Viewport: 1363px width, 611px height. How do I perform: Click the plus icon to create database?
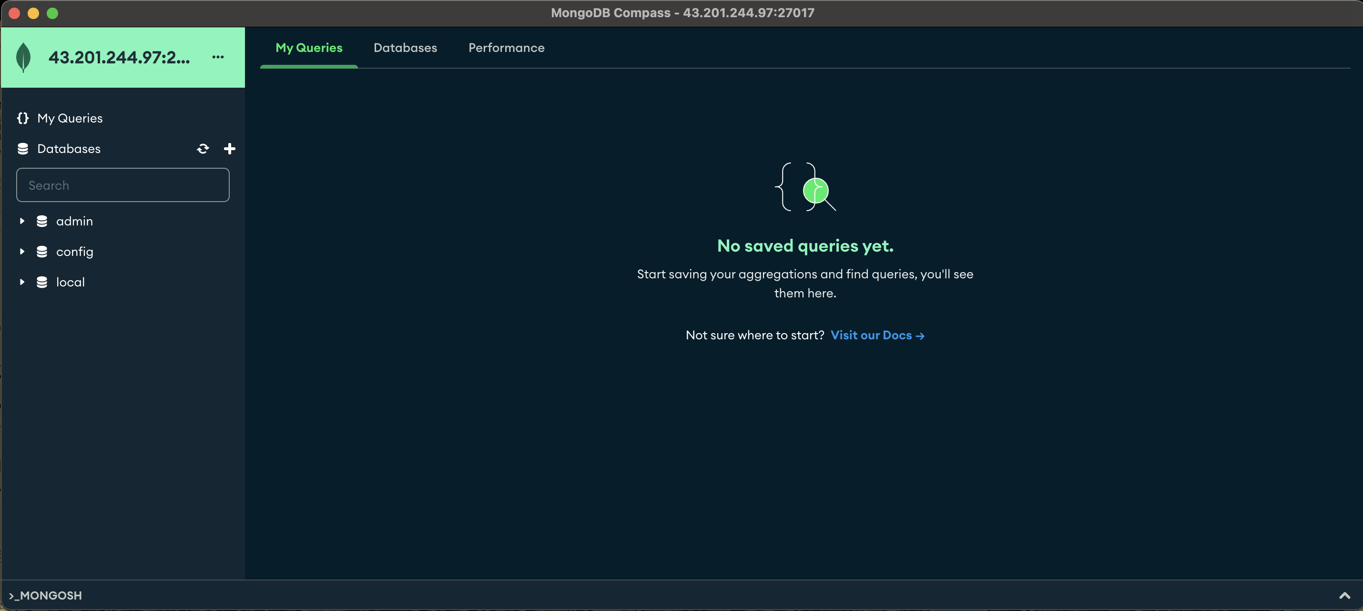(x=230, y=149)
